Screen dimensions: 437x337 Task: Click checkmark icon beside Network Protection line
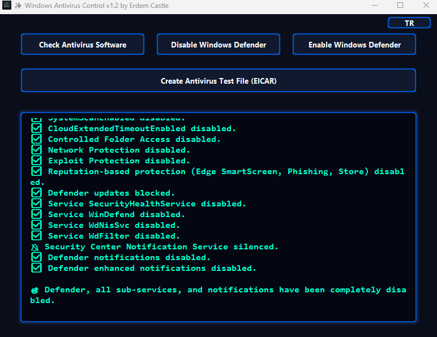click(36, 150)
